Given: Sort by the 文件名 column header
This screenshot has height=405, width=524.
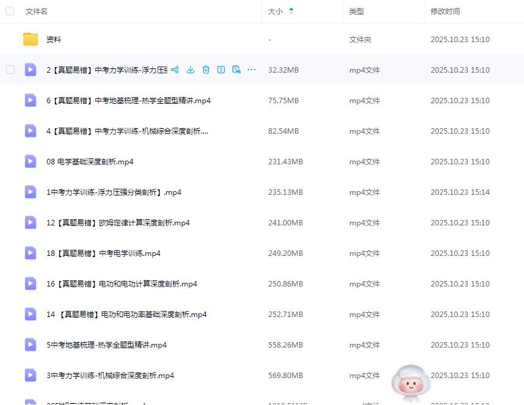Looking at the screenshot, I should click(x=37, y=11).
